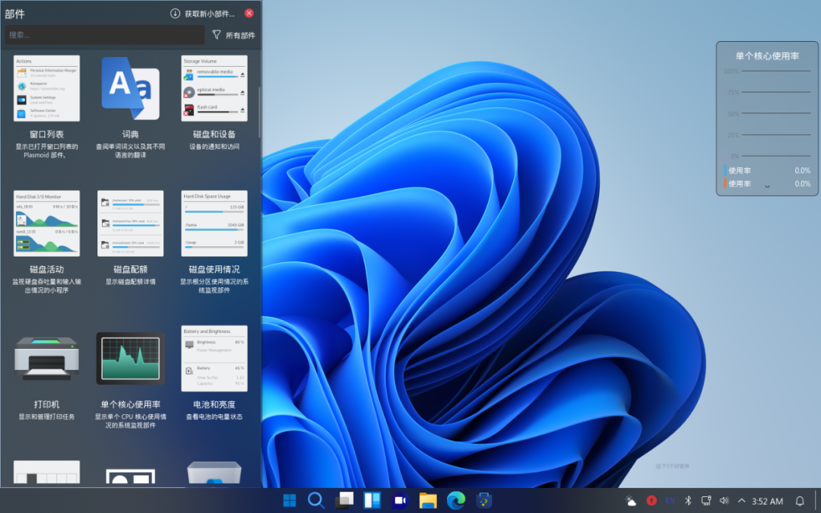Image resolution: width=821 pixels, height=513 pixels.
Task: Expand hidden tray icons with the chevron
Action: click(741, 501)
